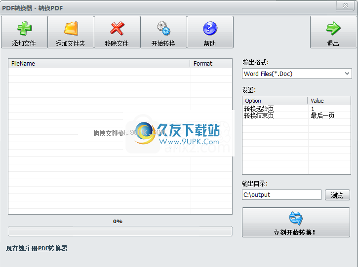The image size is (358, 267).
Task: Click the C:\output directory field
Action: [281, 194]
